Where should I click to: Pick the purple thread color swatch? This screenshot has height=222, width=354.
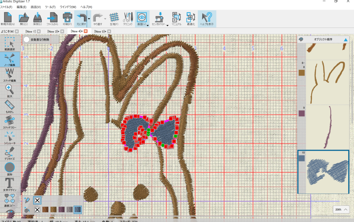[61, 210]
